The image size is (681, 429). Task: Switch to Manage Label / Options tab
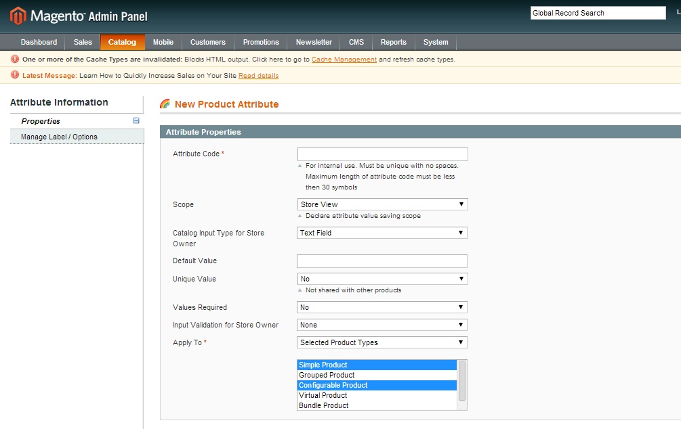pos(60,137)
